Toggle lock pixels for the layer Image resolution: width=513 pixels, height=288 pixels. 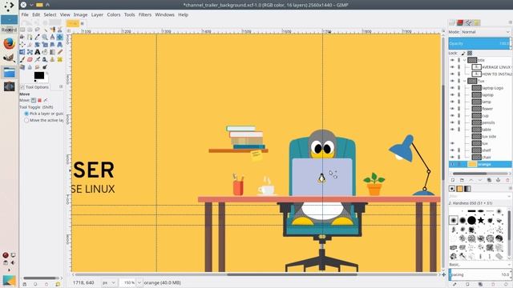tap(463, 53)
